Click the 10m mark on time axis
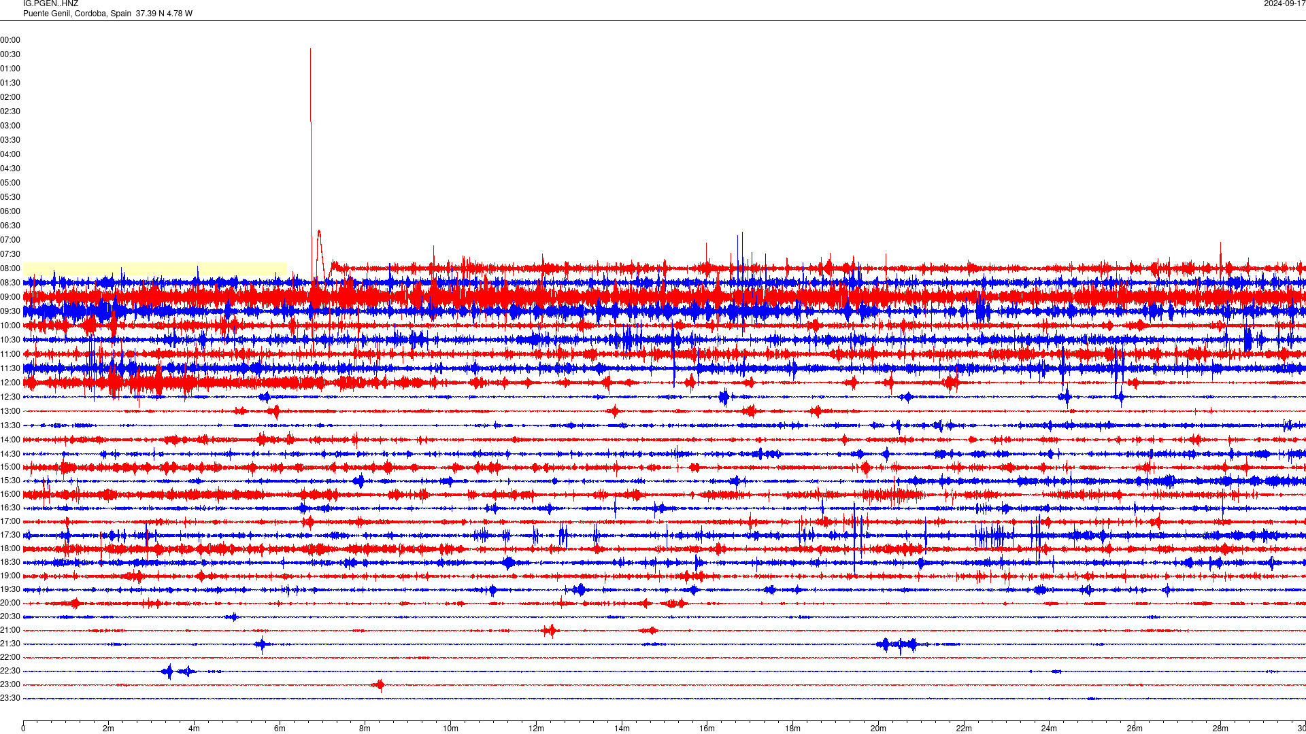1306x734 pixels. coord(450,729)
